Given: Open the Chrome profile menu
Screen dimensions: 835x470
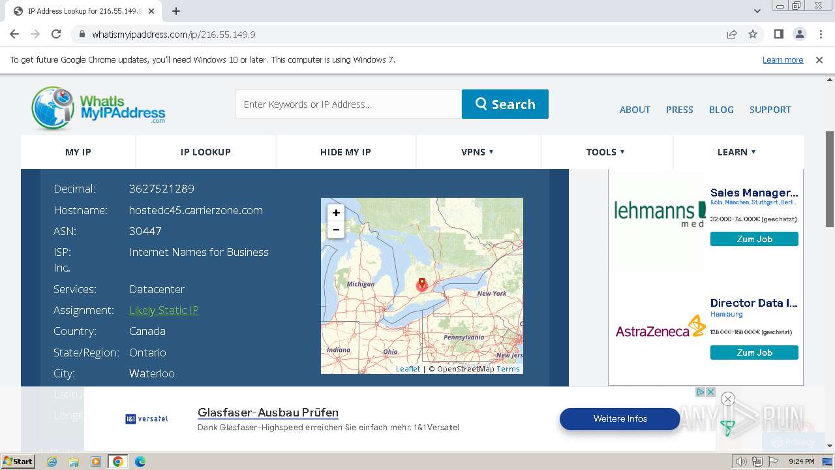Looking at the screenshot, I should coord(799,34).
